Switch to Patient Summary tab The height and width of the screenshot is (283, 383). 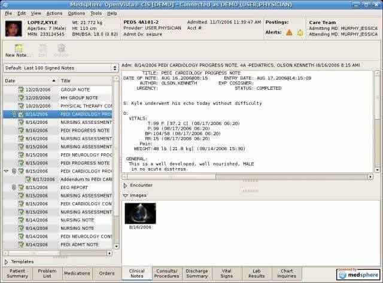point(17,273)
